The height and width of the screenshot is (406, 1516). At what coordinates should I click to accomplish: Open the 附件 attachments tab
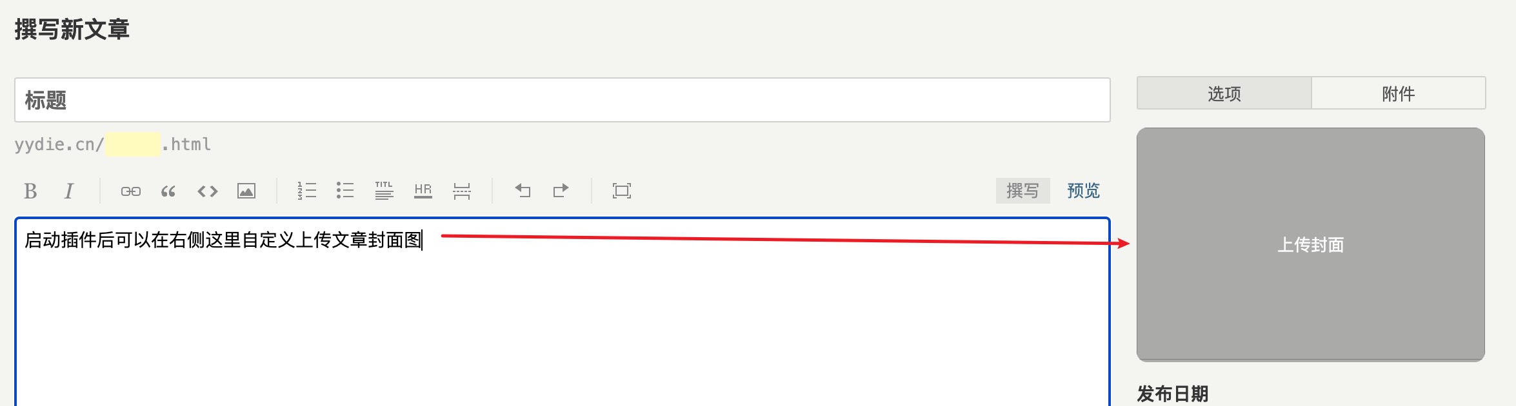point(1398,93)
